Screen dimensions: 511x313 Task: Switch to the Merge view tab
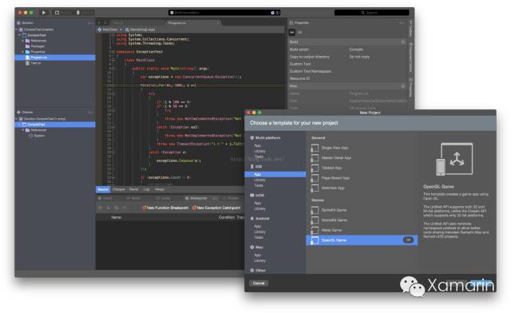[160, 189]
